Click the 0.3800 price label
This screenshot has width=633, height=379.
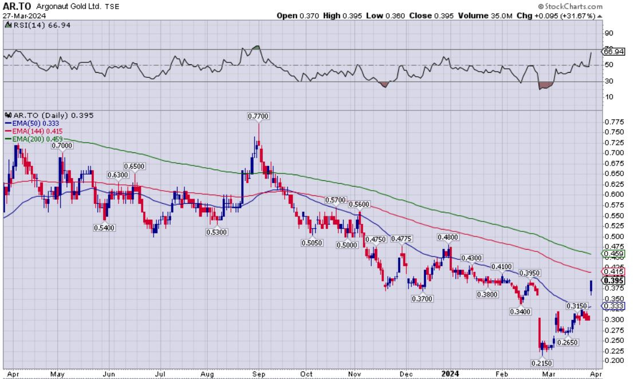pos(487,295)
